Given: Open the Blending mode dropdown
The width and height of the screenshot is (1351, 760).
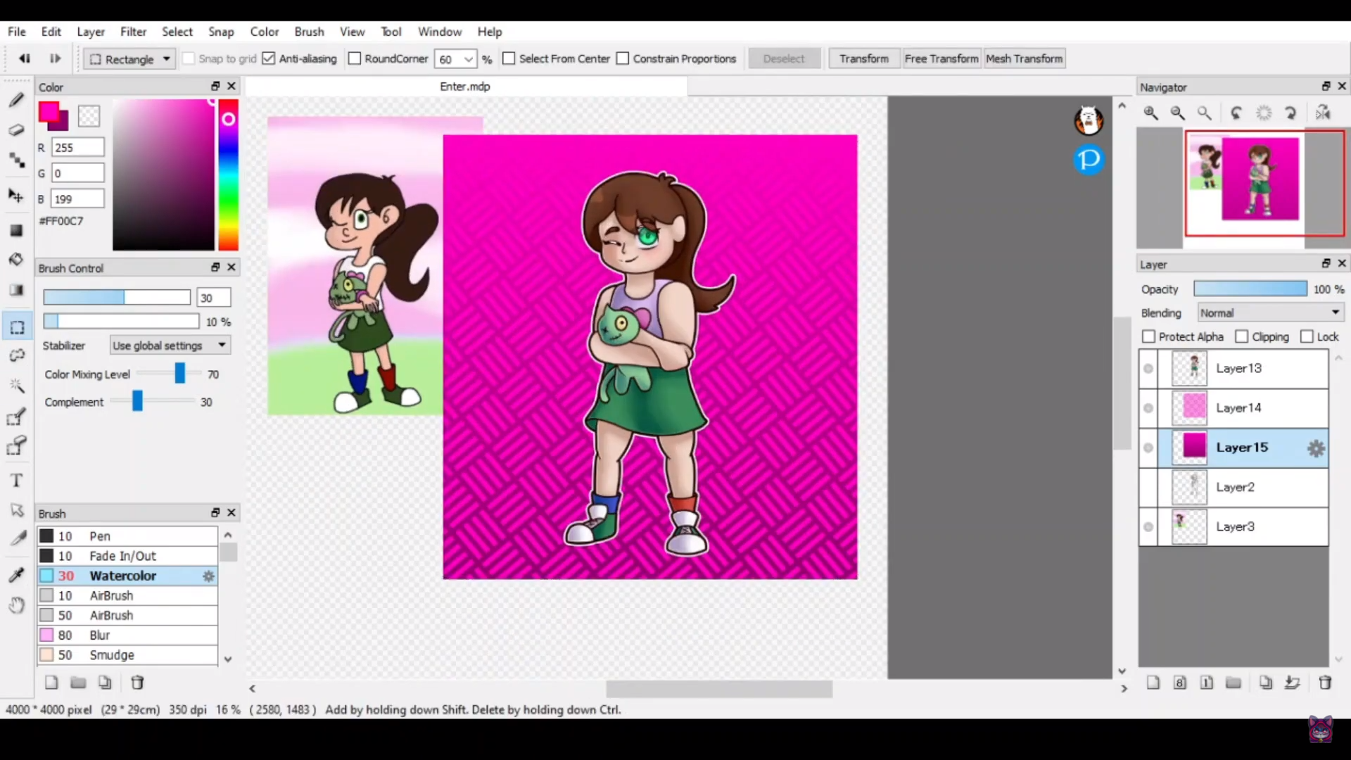Looking at the screenshot, I should [1271, 313].
